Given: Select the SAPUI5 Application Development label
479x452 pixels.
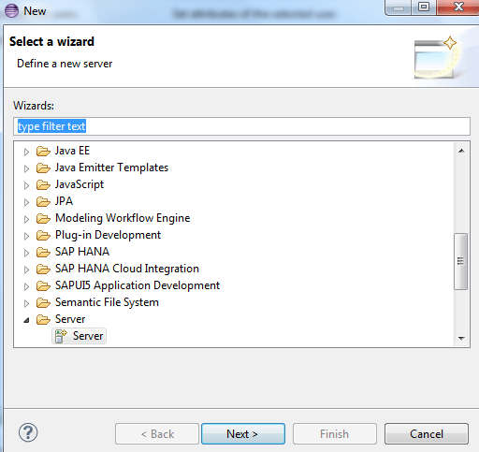Looking at the screenshot, I should 138,285.
